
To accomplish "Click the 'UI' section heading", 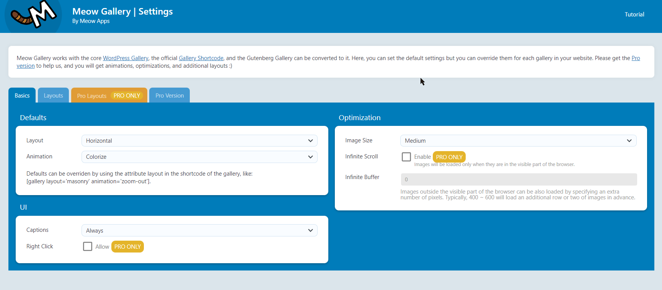I will [23, 207].
